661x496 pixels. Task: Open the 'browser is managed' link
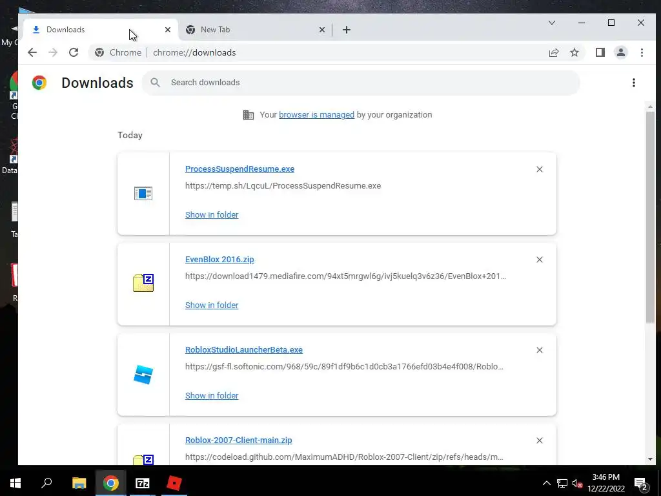316,115
